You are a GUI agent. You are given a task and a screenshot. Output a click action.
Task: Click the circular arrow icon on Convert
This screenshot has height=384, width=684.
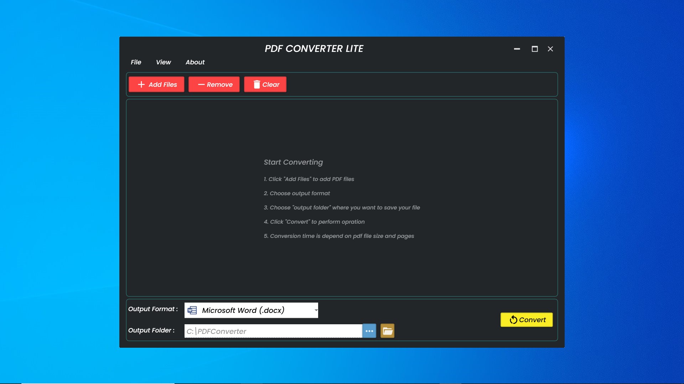(513, 320)
